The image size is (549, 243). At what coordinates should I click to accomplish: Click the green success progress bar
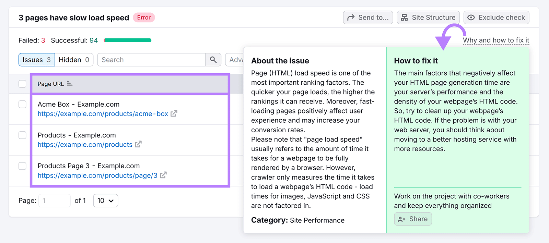pyautogui.click(x=128, y=40)
